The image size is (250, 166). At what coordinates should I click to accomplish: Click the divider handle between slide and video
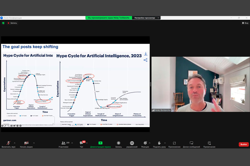tap(151, 84)
